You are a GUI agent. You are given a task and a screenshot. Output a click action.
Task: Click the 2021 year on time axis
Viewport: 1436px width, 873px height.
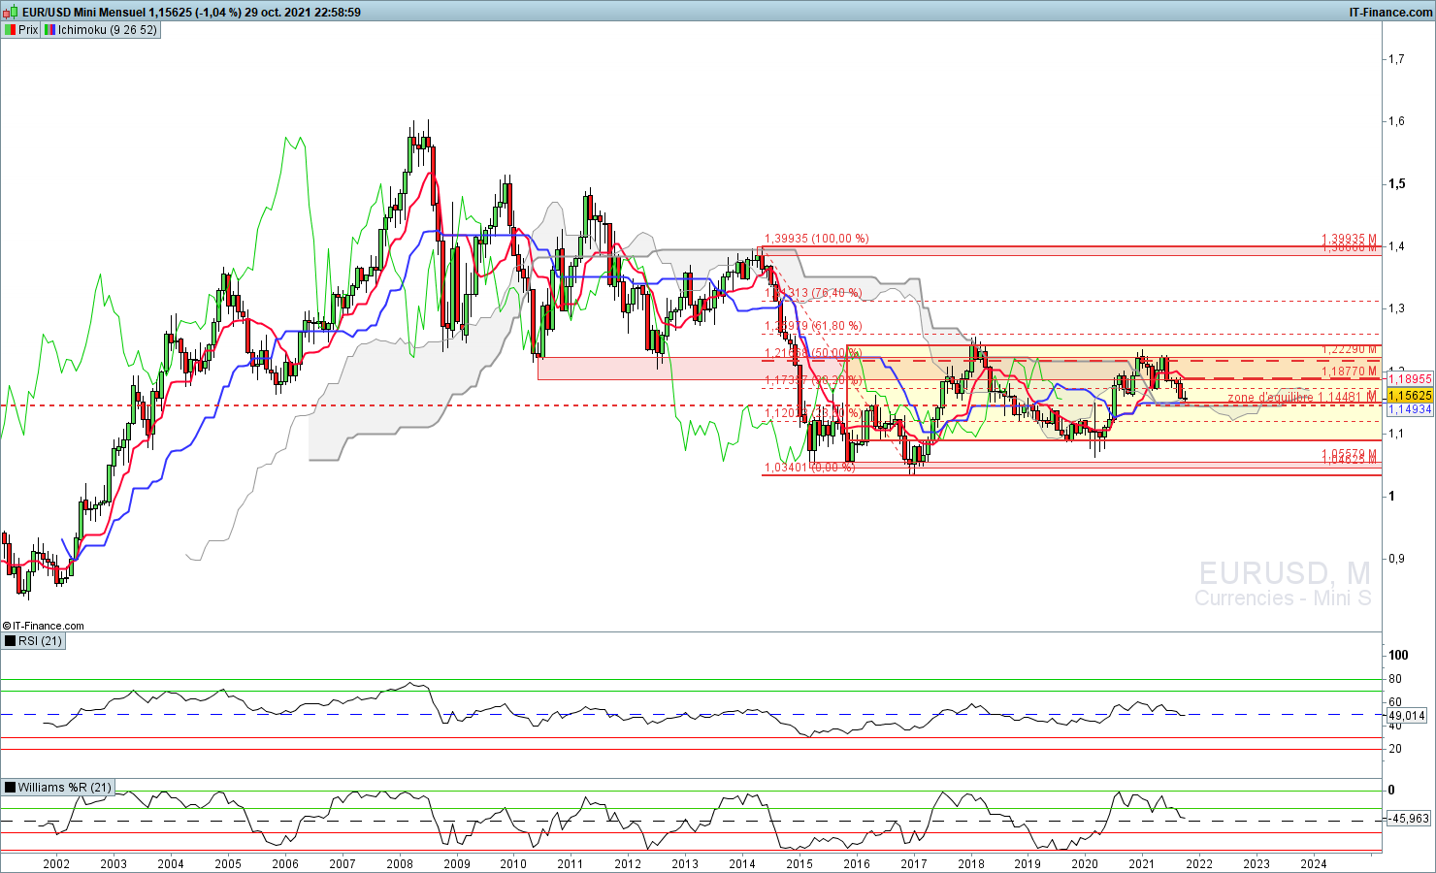[x=1141, y=863]
